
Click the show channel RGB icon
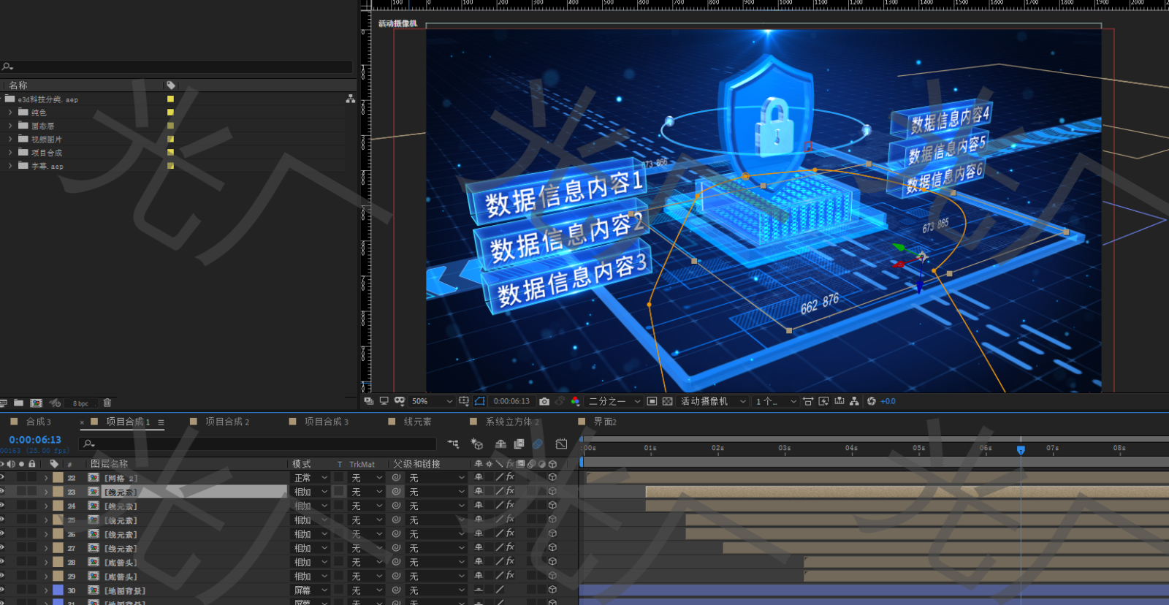[576, 401]
